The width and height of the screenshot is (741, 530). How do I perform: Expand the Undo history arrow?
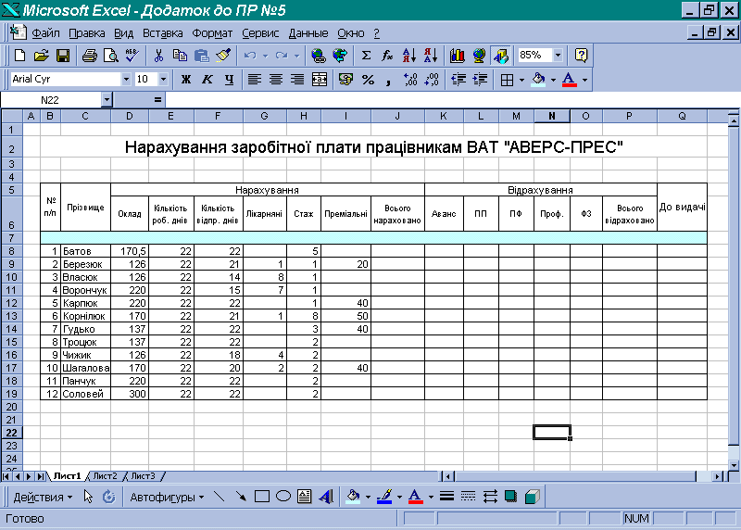point(265,56)
